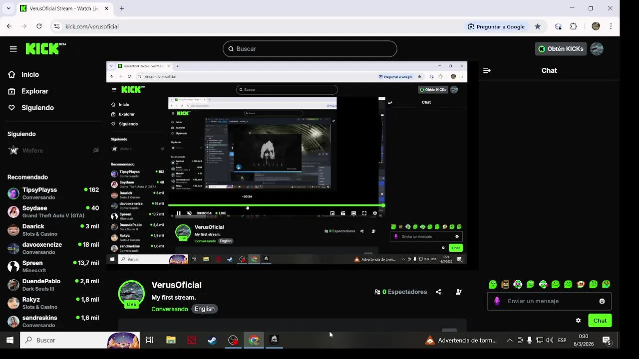Open recommended channel Soydaee
Screen dimensions: 639x359
click(53, 211)
